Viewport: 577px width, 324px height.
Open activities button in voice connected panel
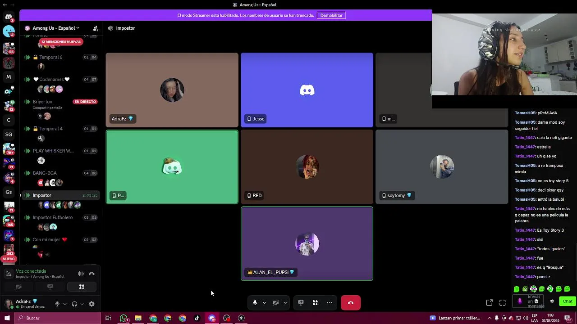click(82, 287)
